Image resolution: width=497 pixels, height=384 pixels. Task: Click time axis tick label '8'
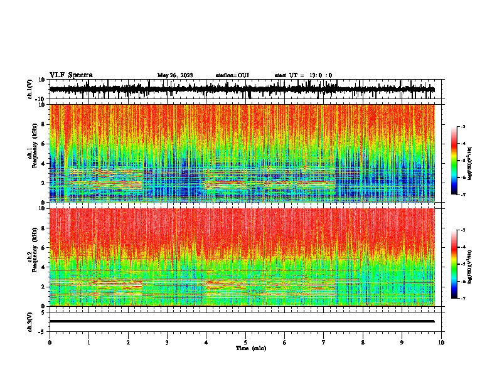tap(363, 343)
